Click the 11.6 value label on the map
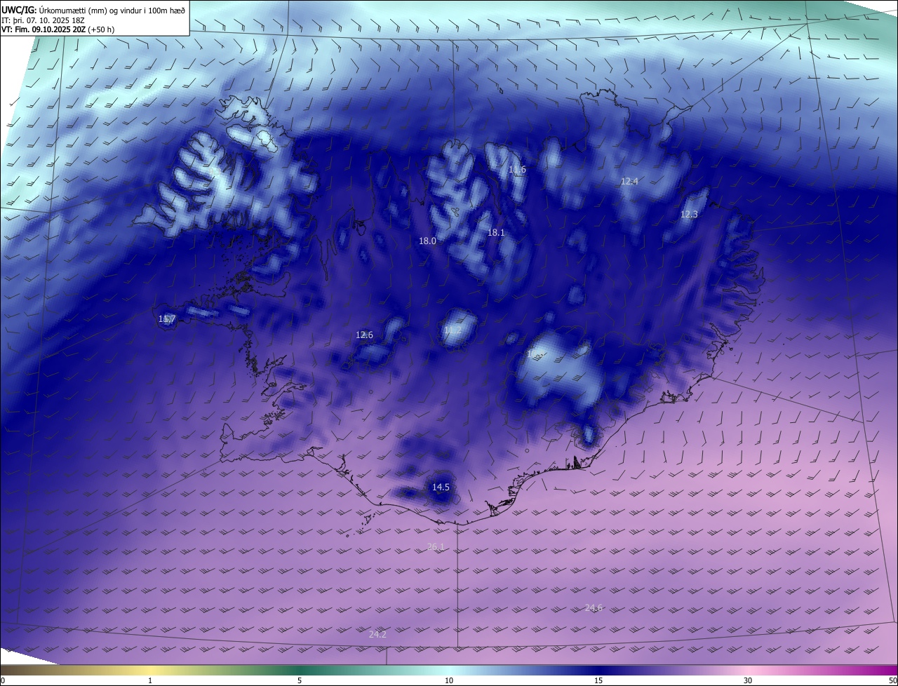The width and height of the screenshot is (898, 686). [517, 170]
